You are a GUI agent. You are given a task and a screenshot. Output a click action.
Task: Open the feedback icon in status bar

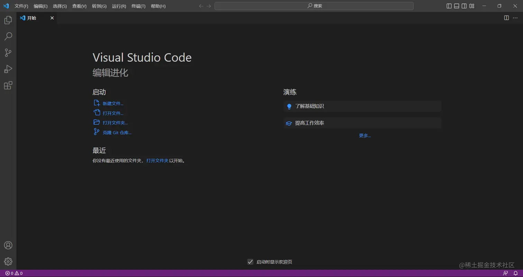click(x=506, y=273)
